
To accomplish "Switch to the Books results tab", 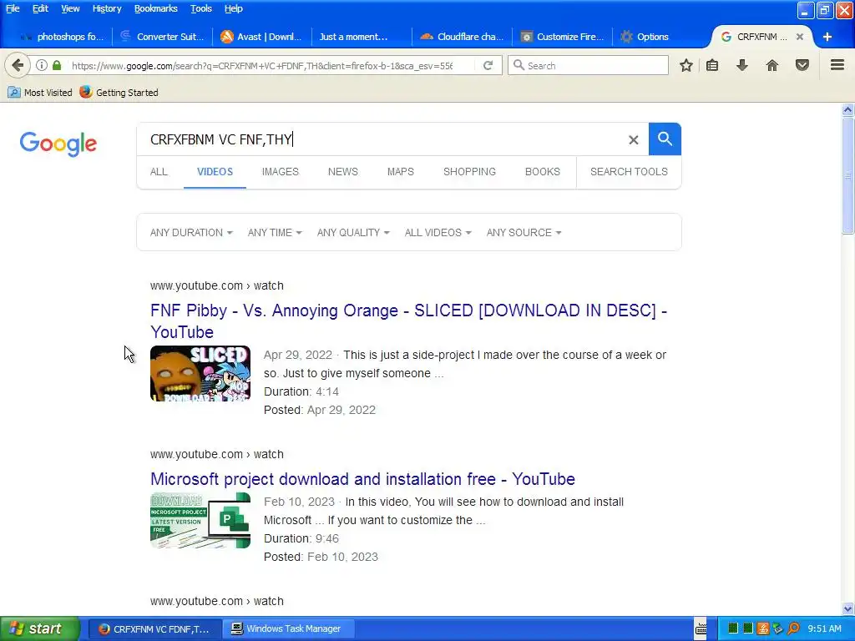I will pos(543,172).
